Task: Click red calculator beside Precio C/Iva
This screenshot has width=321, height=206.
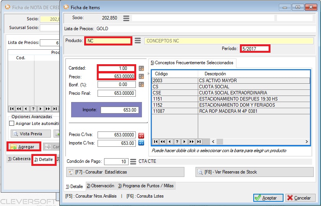Action: (141, 135)
